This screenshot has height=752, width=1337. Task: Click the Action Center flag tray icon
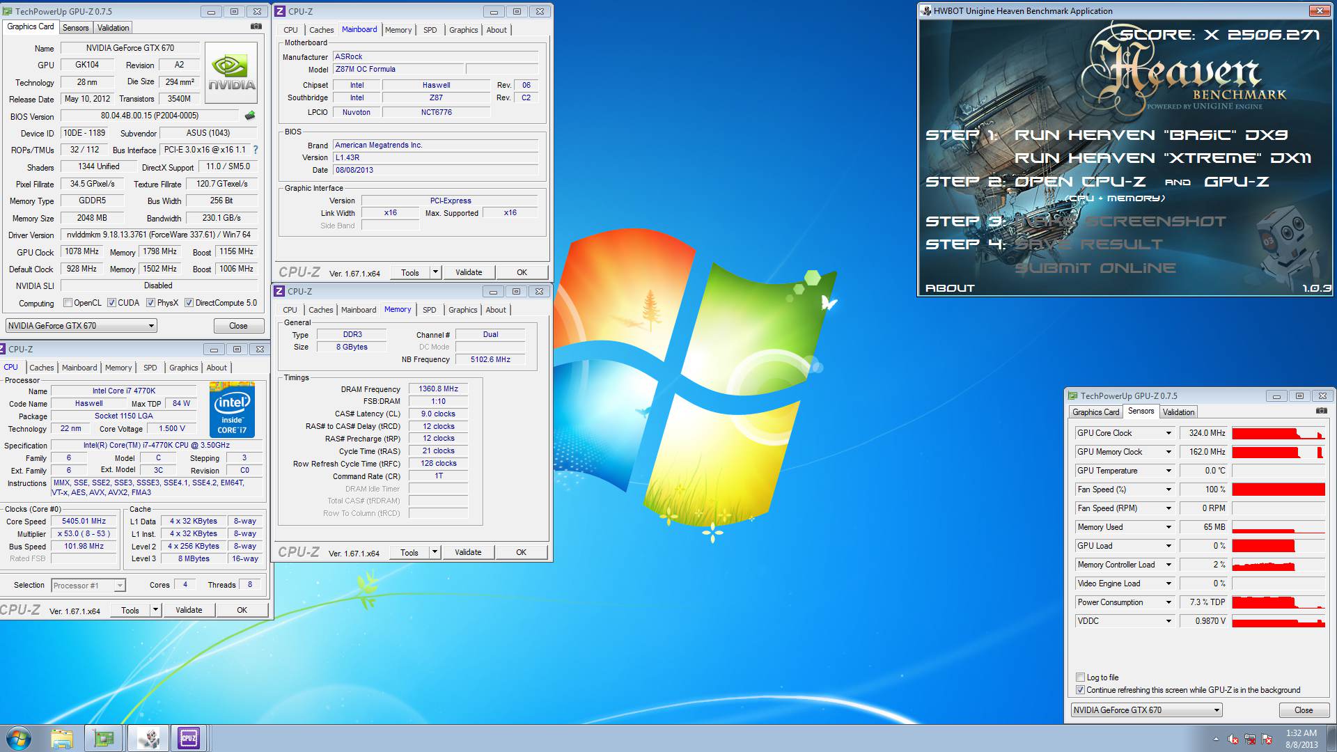(x=1267, y=739)
